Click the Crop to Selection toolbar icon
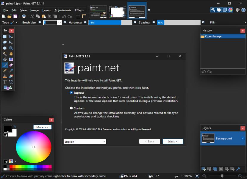247x179 pixels. [x=50, y=16]
